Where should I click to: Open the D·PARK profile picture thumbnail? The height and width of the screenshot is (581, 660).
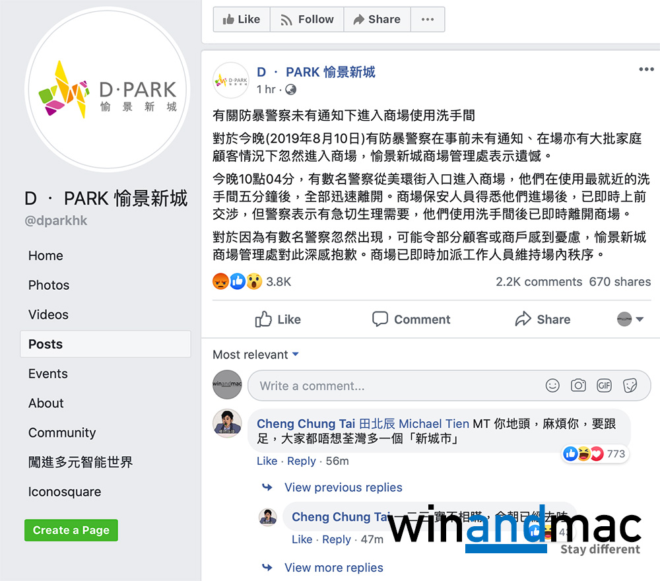[231, 81]
